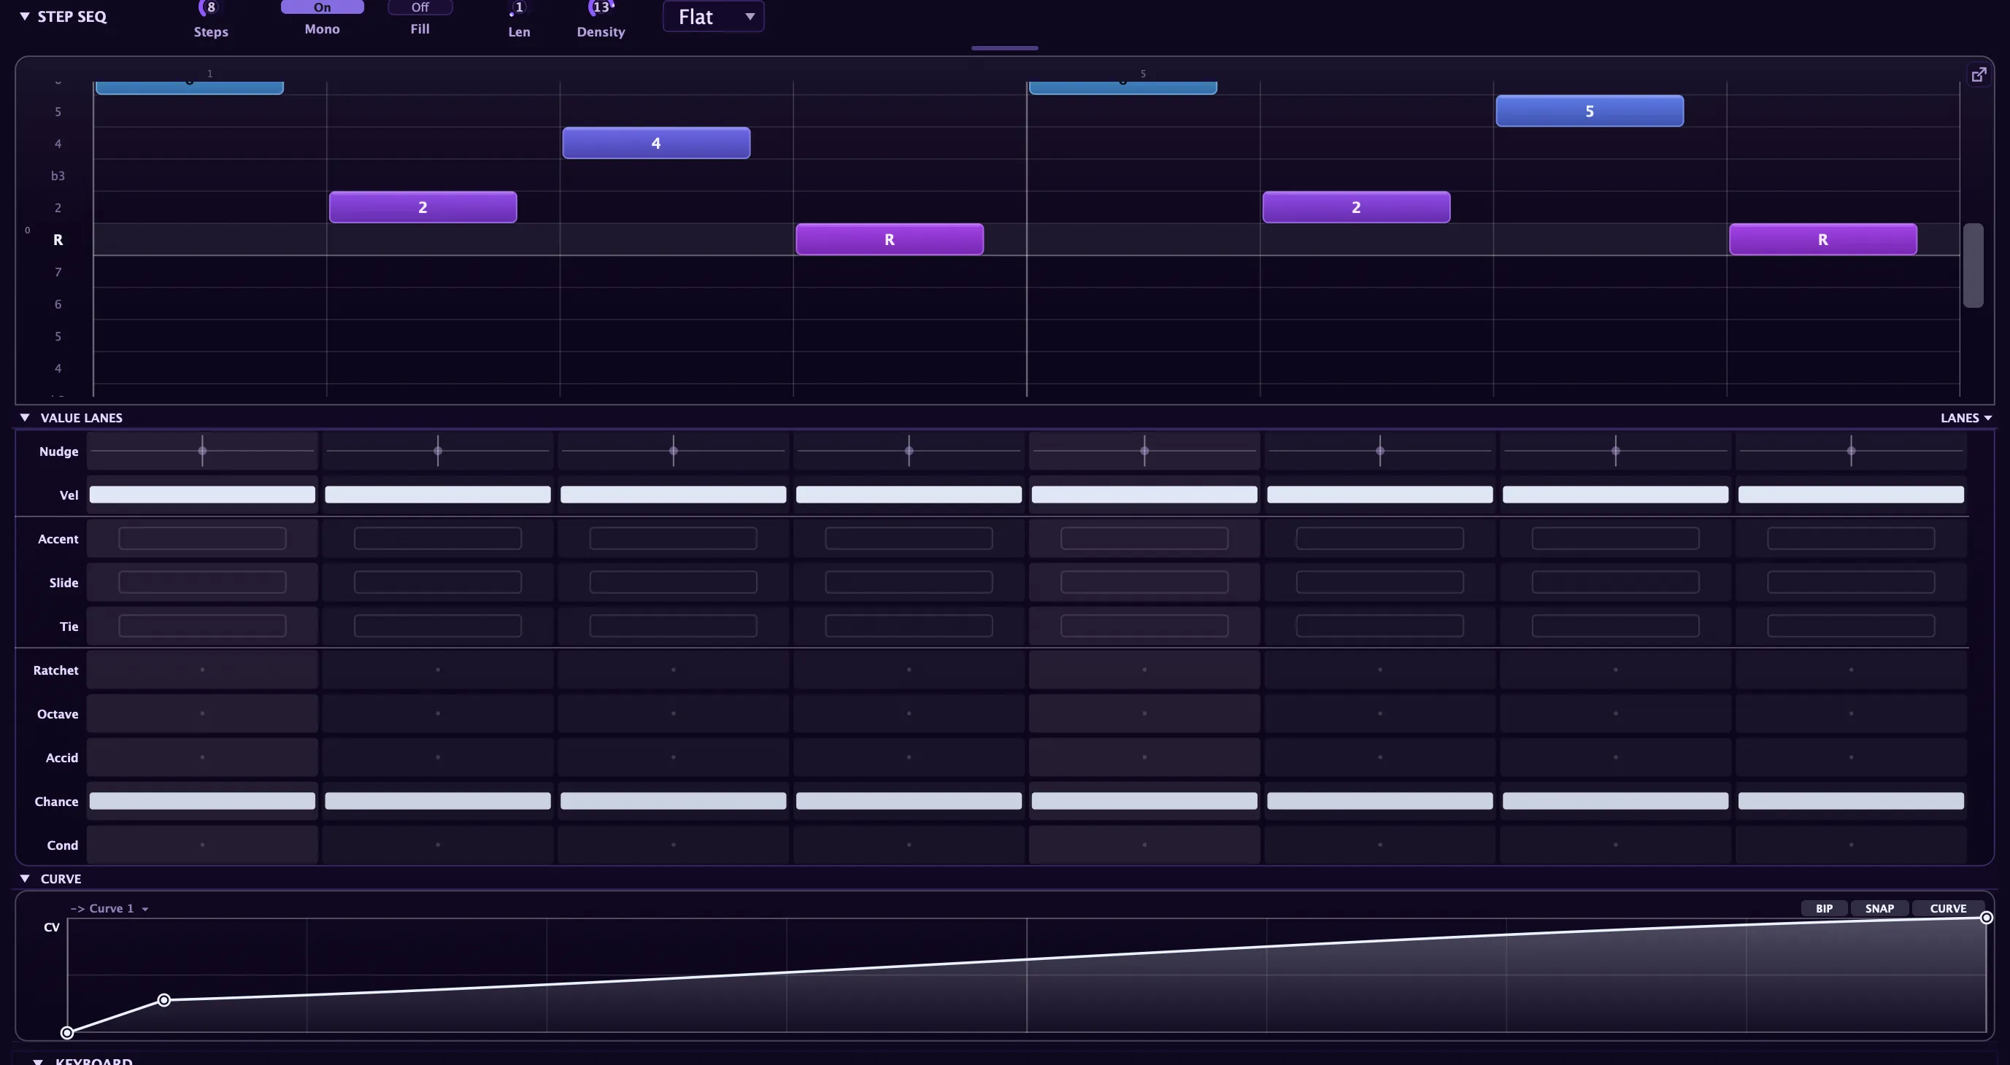Viewport: 2010px width, 1065px height.
Task: Collapse the STEP SEQ section
Action: [x=25, y=16]
